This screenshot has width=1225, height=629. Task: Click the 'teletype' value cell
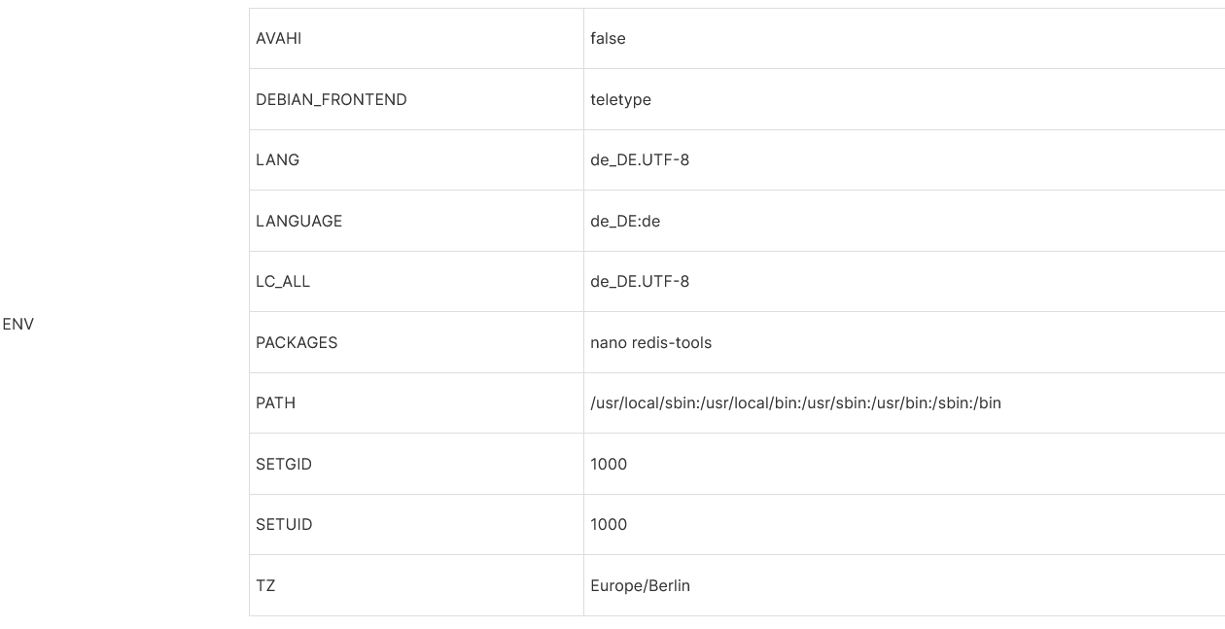click(620, 99)
